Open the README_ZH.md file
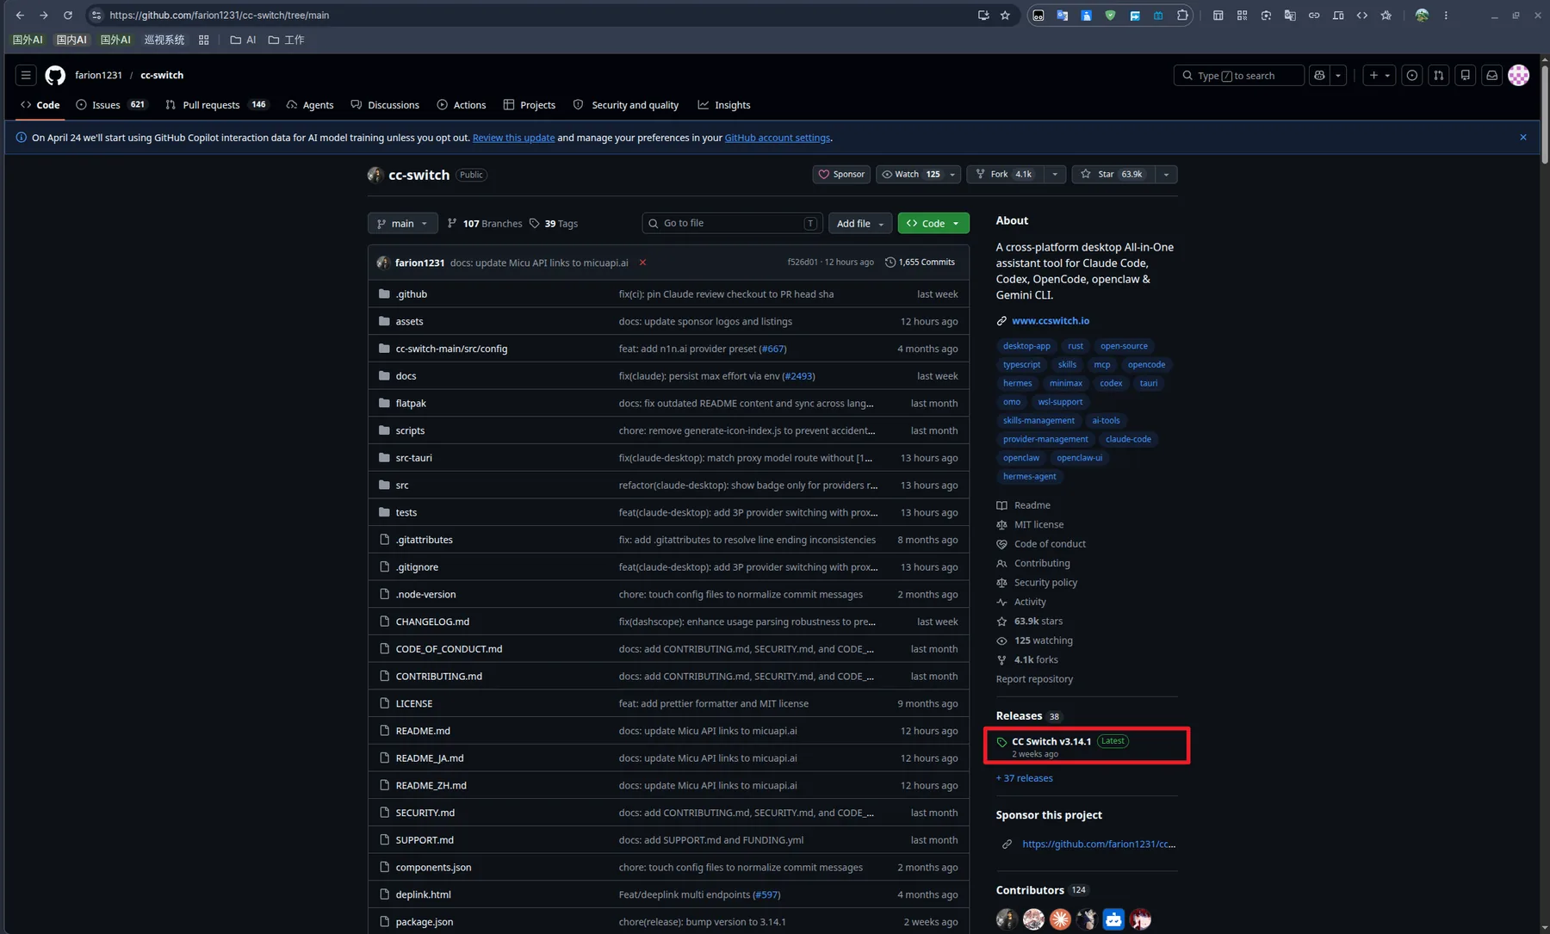This screenshot has width=1550, height=934. pyautogui.click(x=431, y=786)
